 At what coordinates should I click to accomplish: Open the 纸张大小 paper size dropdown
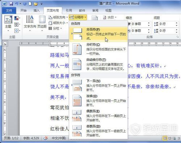coord(58,23)
